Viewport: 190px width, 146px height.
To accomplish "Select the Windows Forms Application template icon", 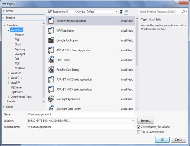I will tap(51, 20).
